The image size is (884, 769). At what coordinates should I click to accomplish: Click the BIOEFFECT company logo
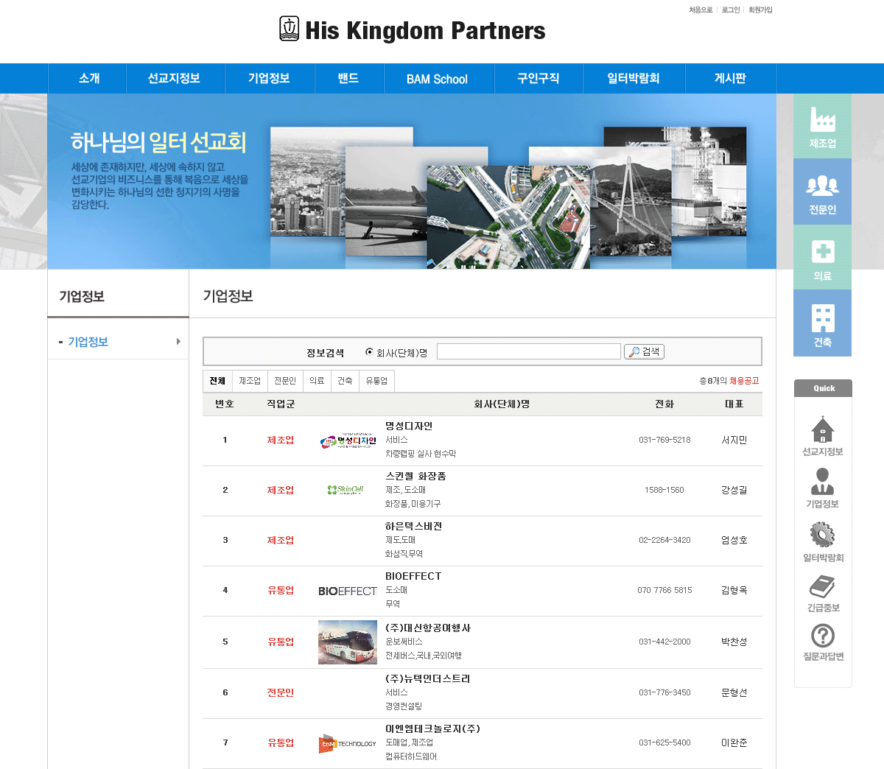(348, 591)
